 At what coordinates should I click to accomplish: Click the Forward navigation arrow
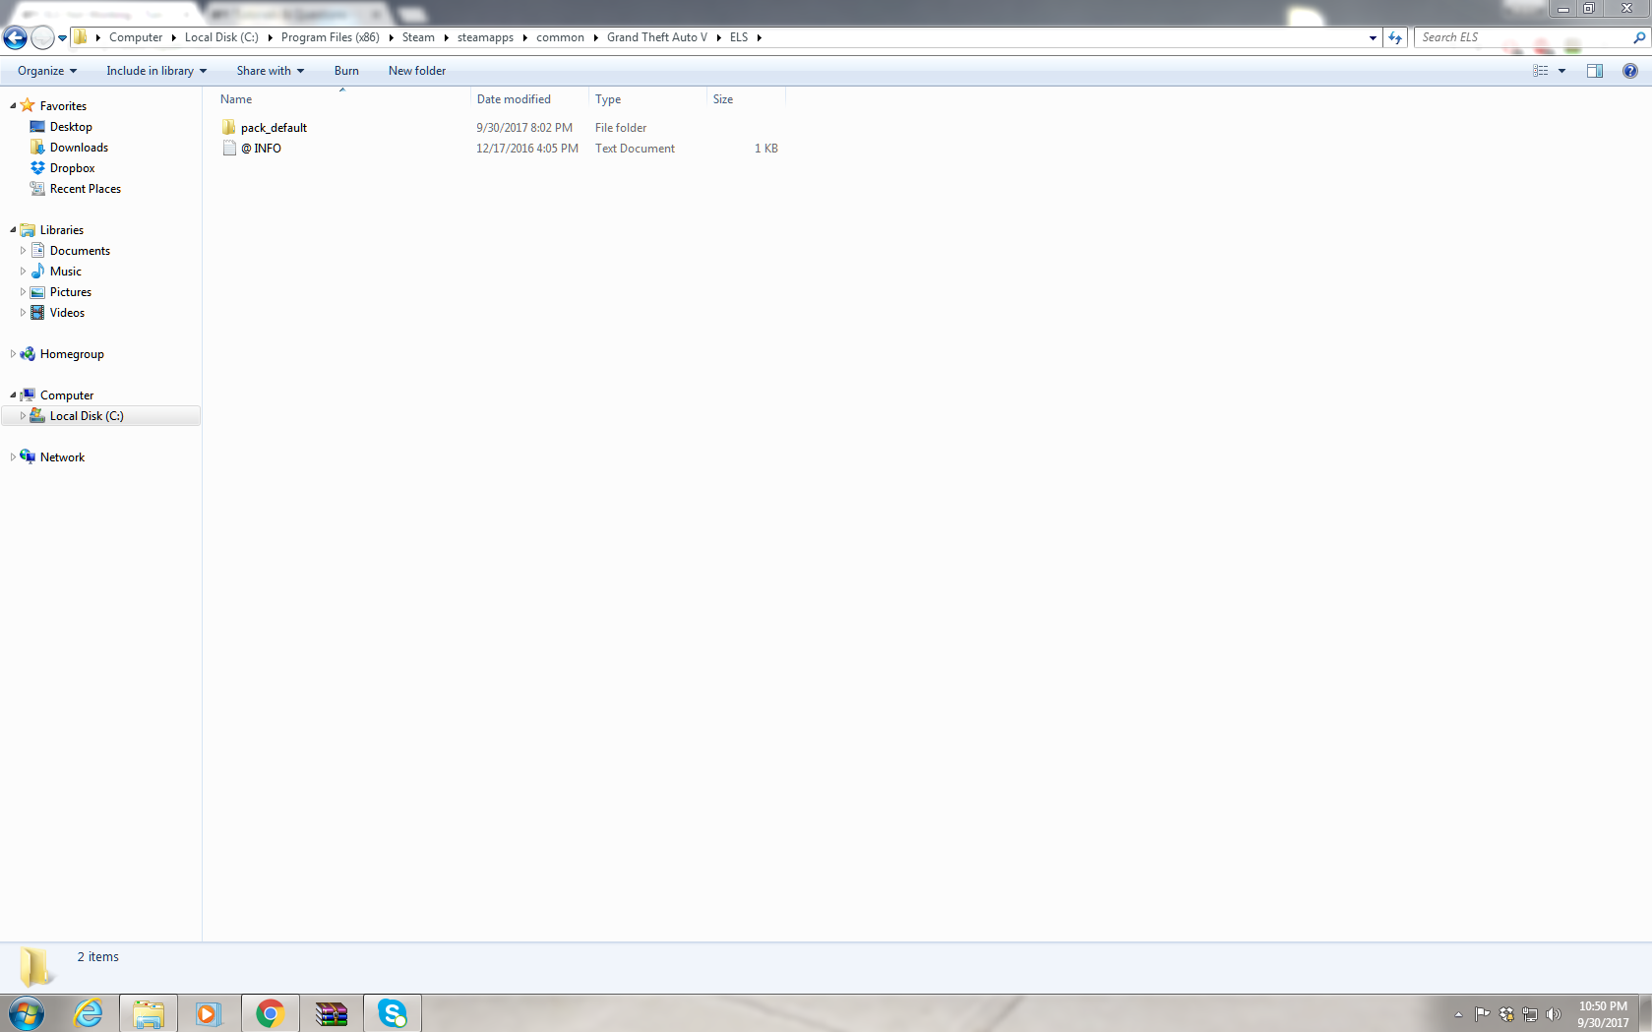(x=42, y=37)
